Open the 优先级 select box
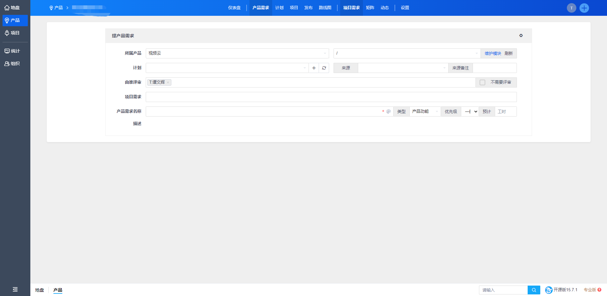 470,112
